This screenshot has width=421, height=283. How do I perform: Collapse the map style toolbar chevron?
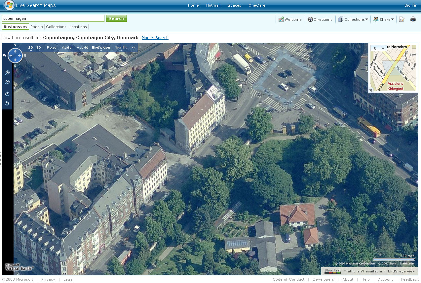[134, 48]
